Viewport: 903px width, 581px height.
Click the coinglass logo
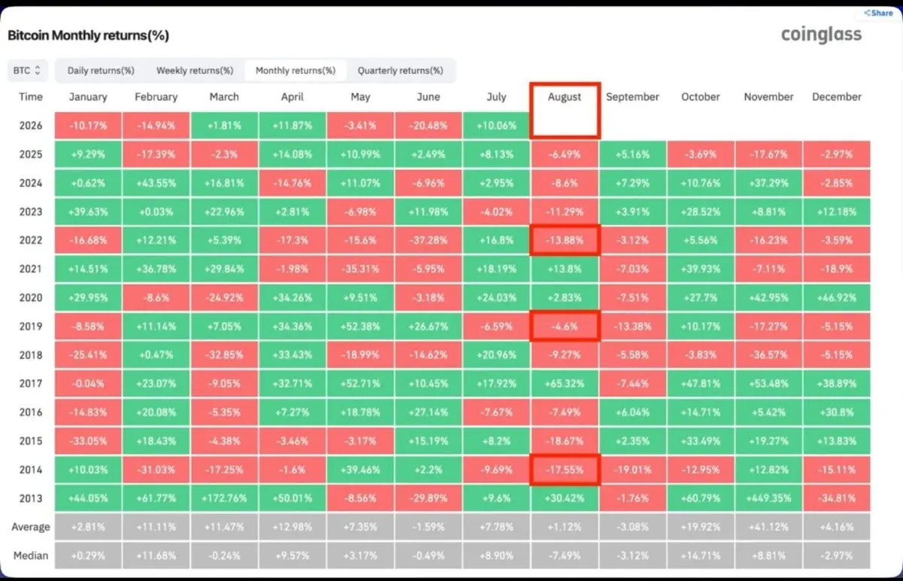coord(821,35)
